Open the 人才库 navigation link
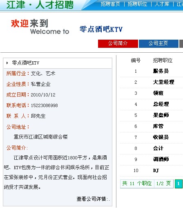This screenshot has width=183, height=208. click(x=162, y=4)
